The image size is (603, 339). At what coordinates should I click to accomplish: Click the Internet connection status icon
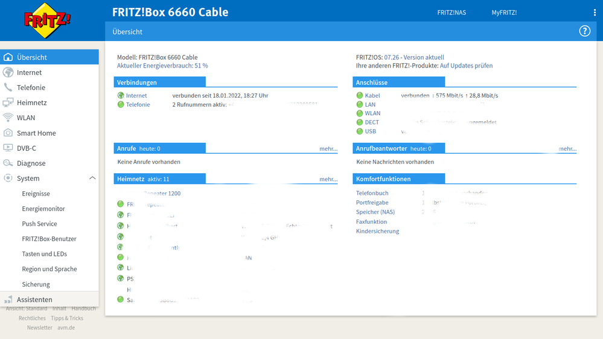pyautogui.click(x=121, y=95)
